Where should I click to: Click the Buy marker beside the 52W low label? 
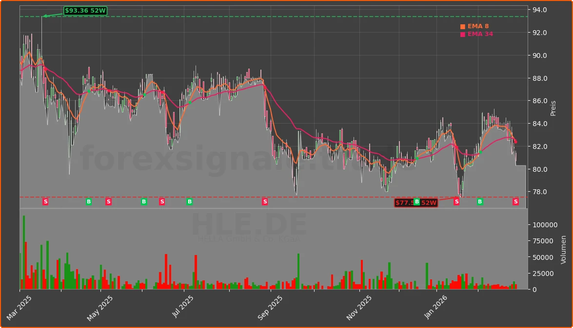[416, 201]
